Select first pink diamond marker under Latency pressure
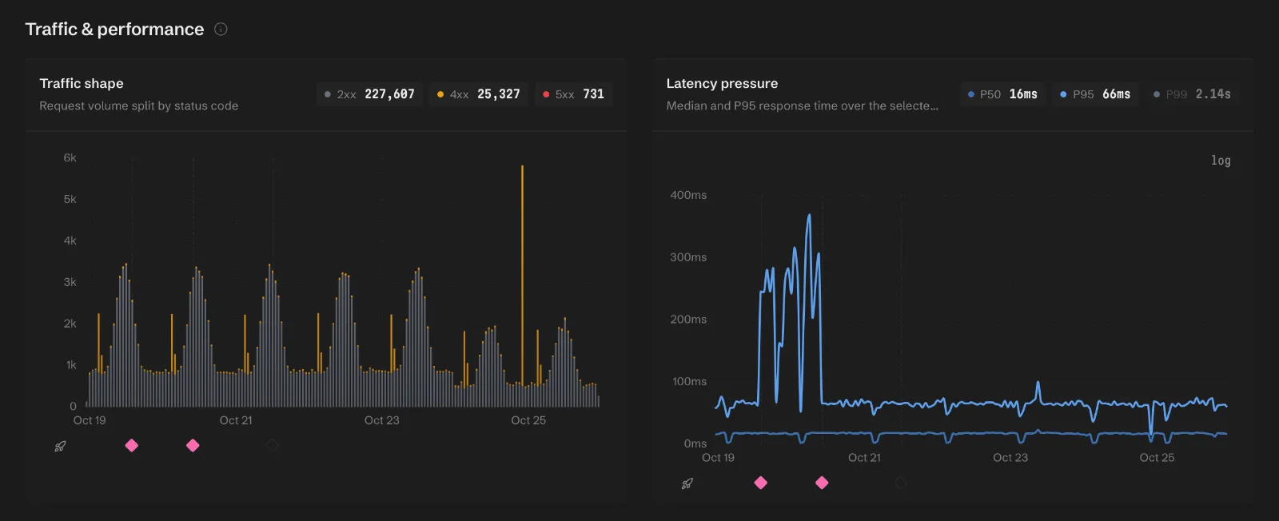 click(x=761, y=483)
